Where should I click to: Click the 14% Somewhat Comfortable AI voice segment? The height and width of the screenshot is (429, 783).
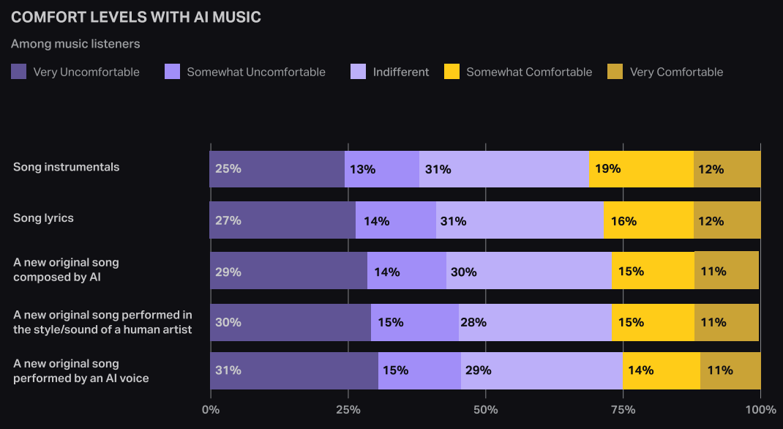coord(662,370)
